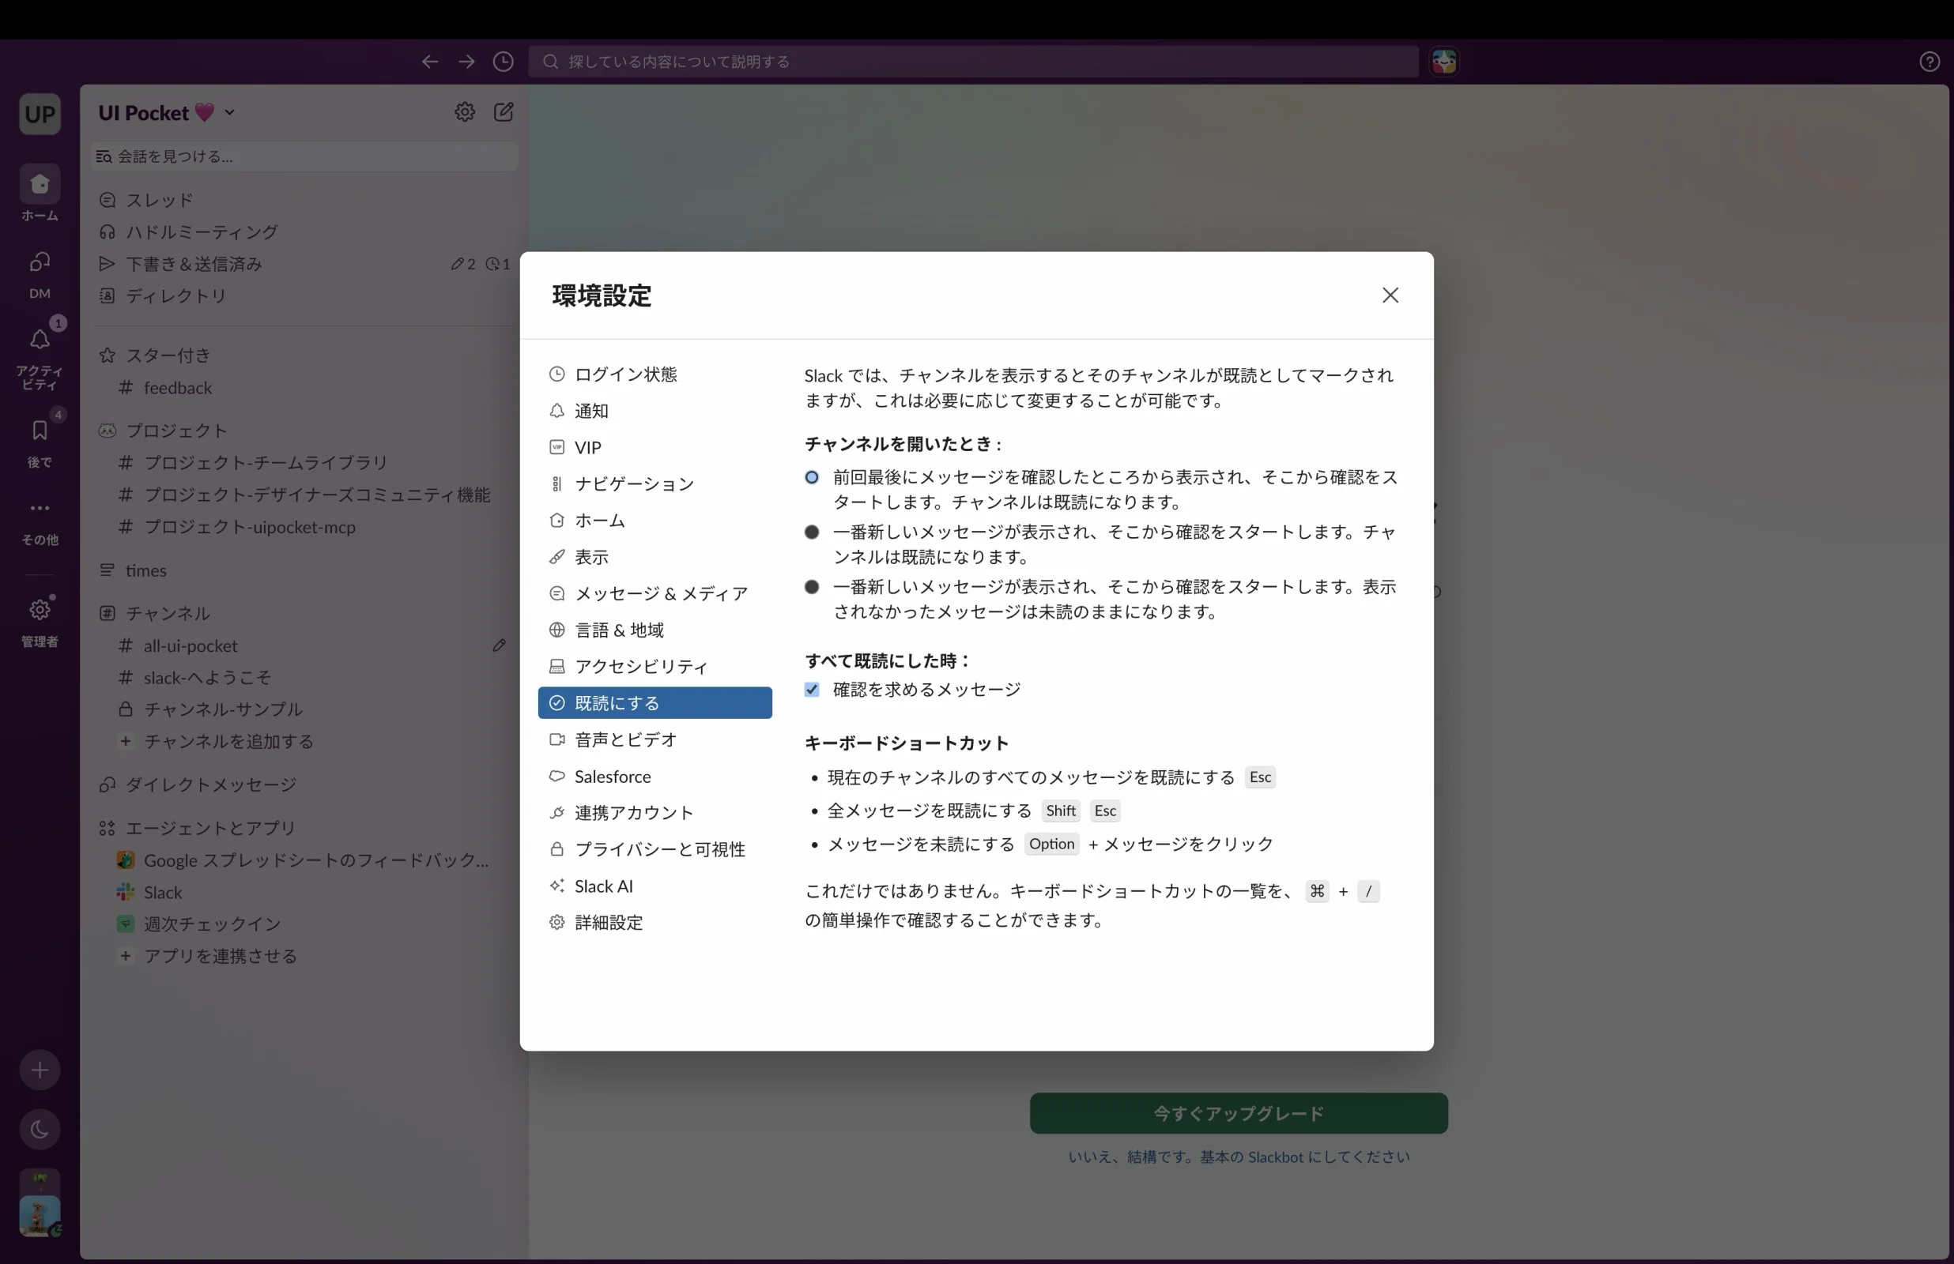This screenshot has height=1264, width=1954.
Task: Open ホーム preferences tab
Action: [654, 521]
